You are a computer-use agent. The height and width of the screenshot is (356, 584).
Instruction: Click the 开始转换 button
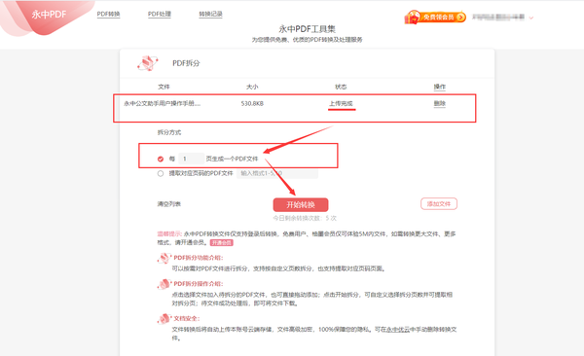coord(301,205)
